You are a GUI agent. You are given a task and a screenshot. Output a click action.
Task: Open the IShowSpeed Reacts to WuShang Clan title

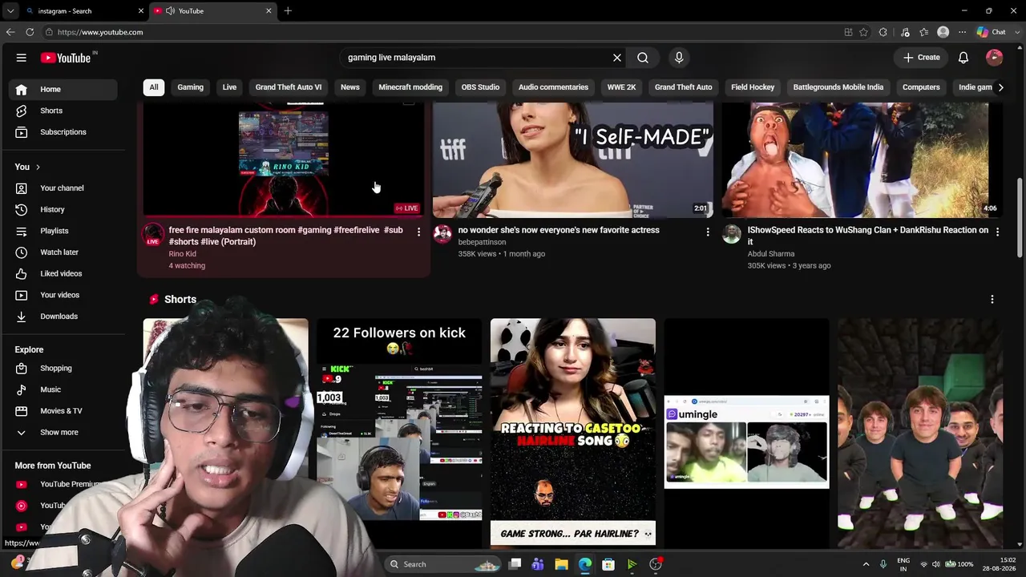click(868, 236)
